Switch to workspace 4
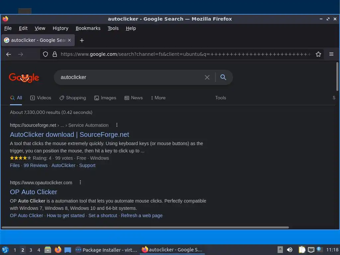This screenshot has height=255, width=340. tap(39, 250)
